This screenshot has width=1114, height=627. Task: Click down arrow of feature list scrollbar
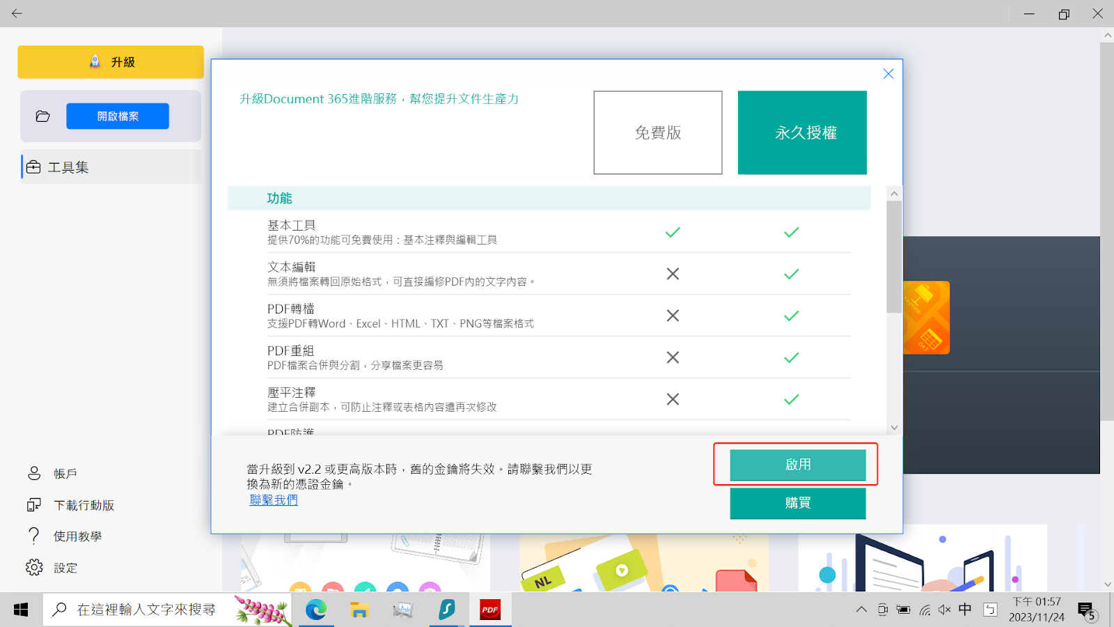[x=894, y=428]
